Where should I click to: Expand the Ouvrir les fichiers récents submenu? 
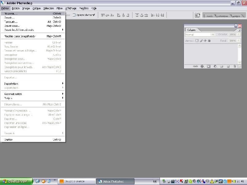click(x=33, y=30)
